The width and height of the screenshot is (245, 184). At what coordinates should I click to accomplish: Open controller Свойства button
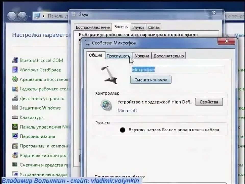tap(209, 102)
